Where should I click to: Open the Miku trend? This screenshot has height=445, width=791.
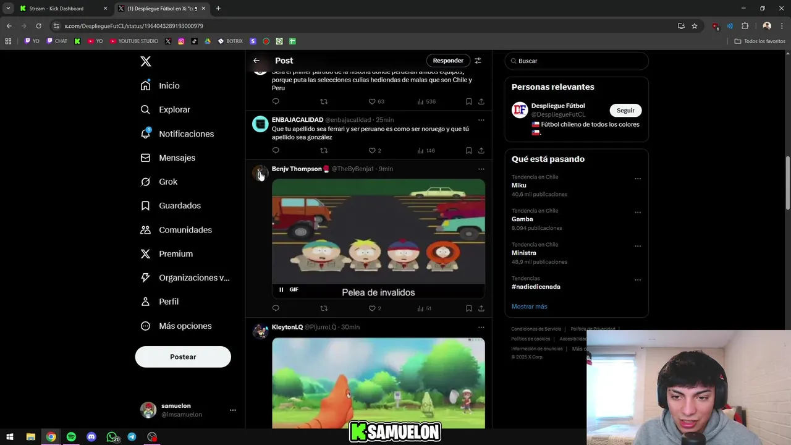pyautogui.click(x=519, y=185)
